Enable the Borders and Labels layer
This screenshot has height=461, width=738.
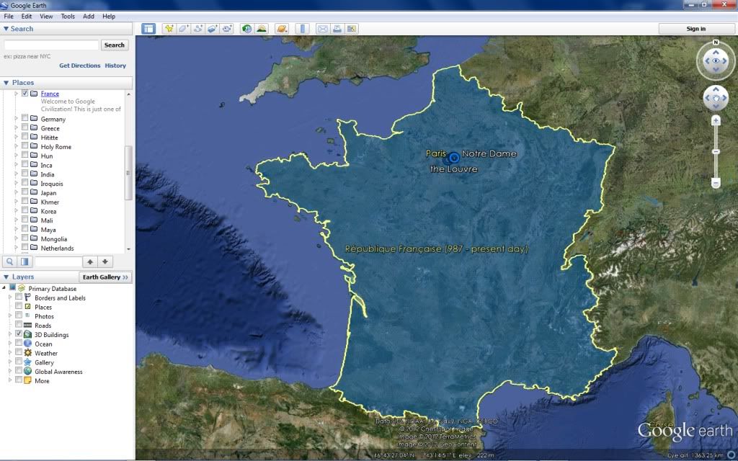[19, 297]
